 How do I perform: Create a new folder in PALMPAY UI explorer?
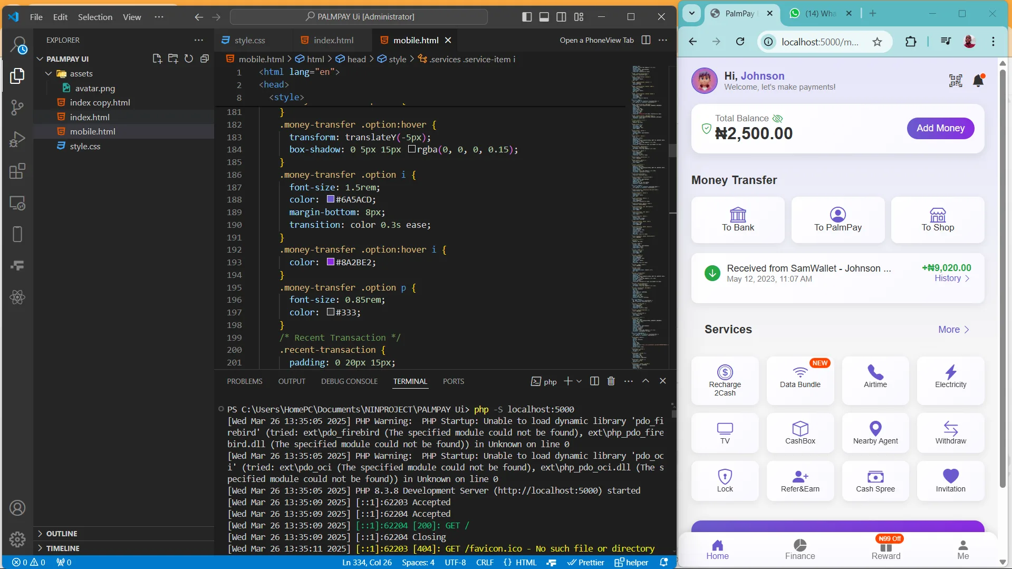[x=173, y=59]
